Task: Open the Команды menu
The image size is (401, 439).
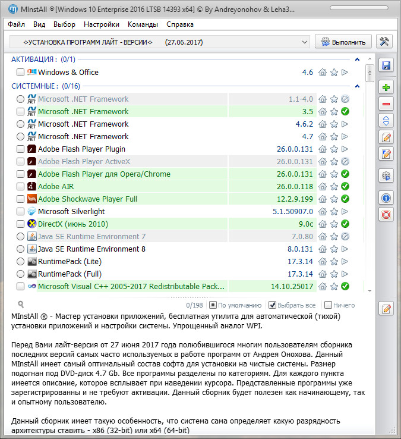Action: tap(143, 24)
